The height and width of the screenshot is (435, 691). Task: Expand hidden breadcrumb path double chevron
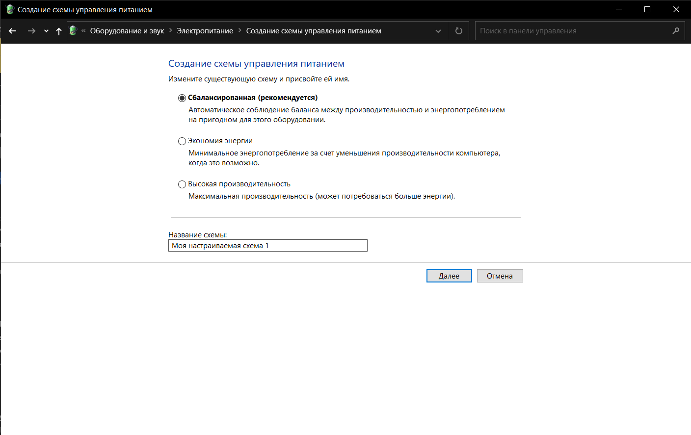[83, 31]
